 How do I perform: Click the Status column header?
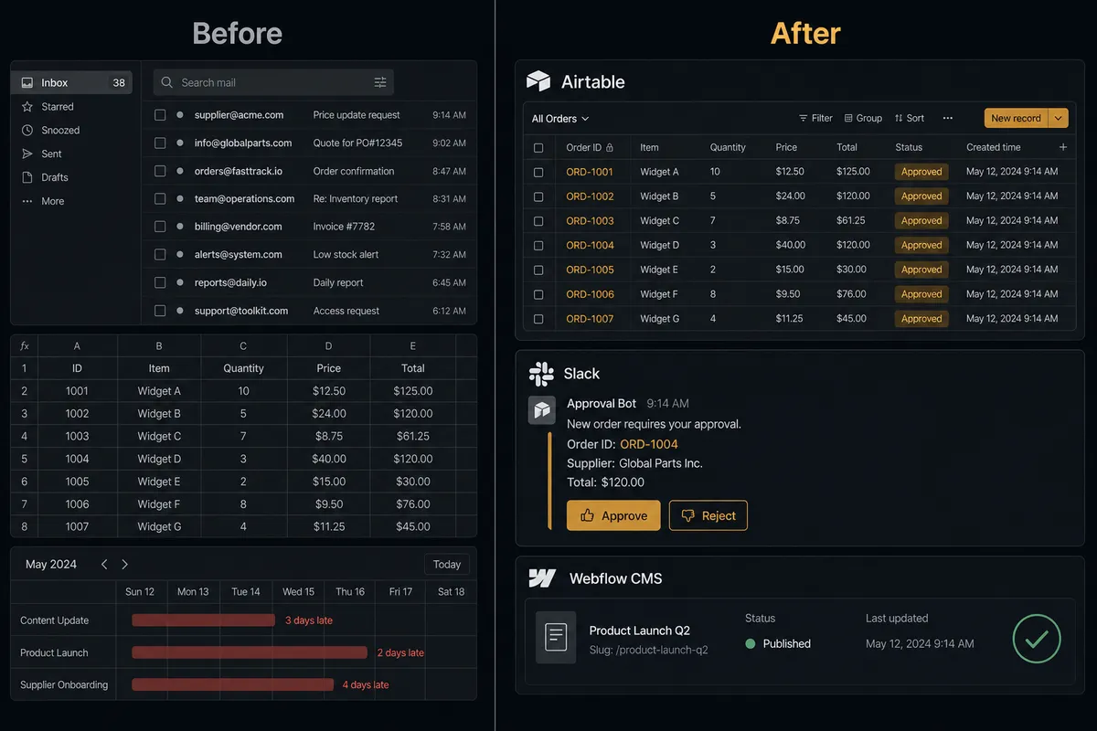click(x=909, y=147)
